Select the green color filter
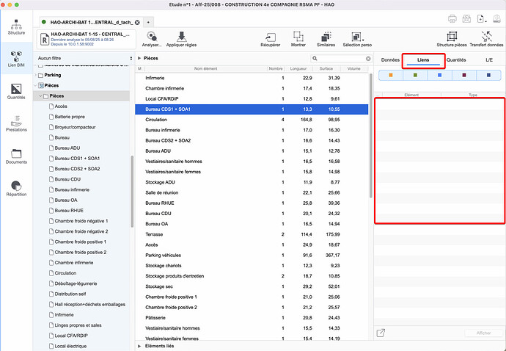 click(415, 75)
